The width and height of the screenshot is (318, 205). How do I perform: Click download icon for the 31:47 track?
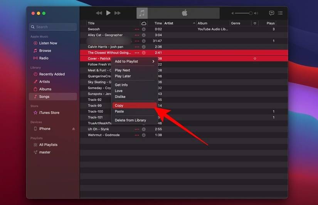click(x=144, y=41)
